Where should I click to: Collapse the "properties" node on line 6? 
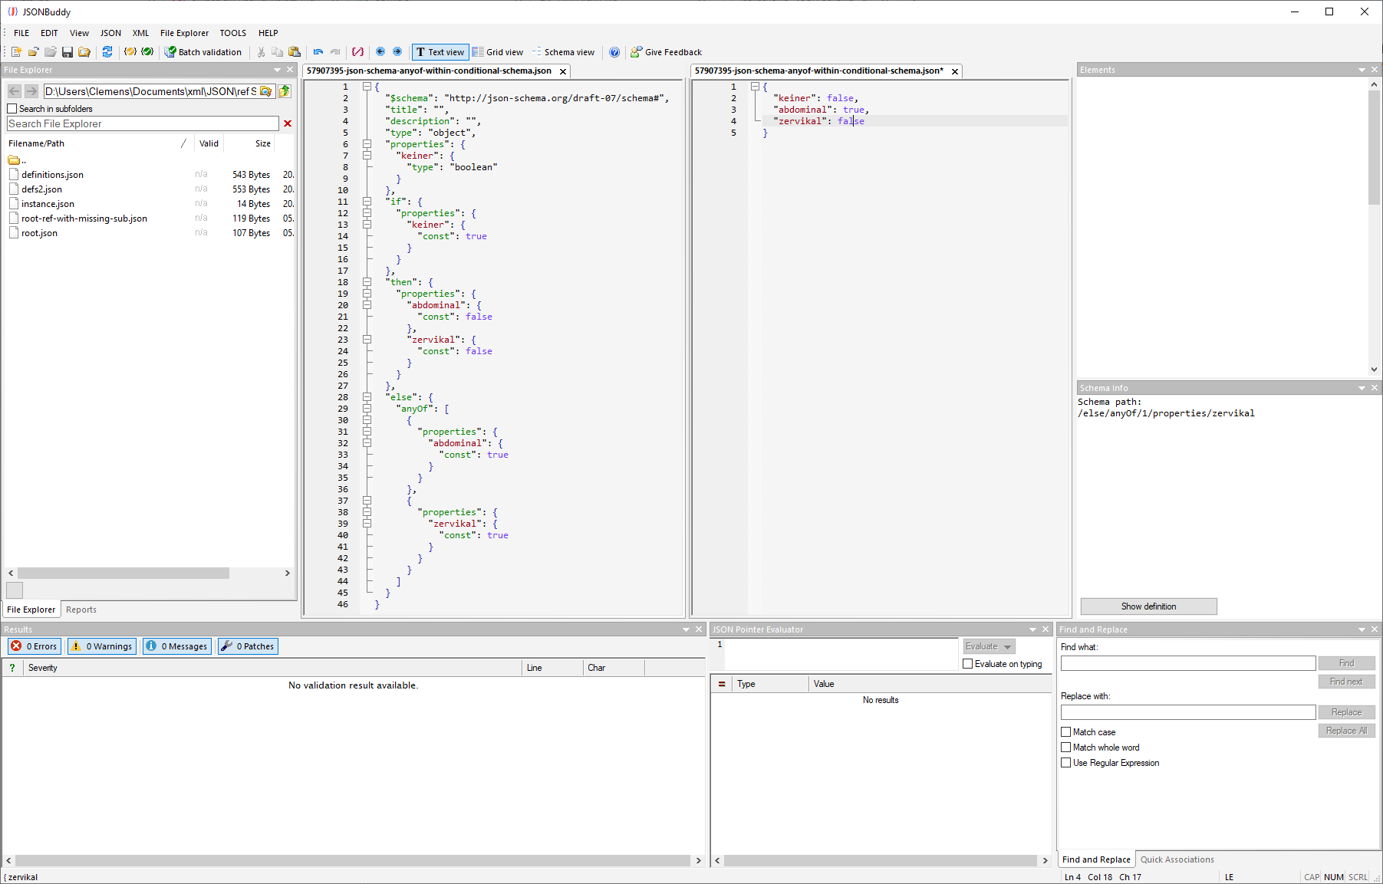[367, 144]
